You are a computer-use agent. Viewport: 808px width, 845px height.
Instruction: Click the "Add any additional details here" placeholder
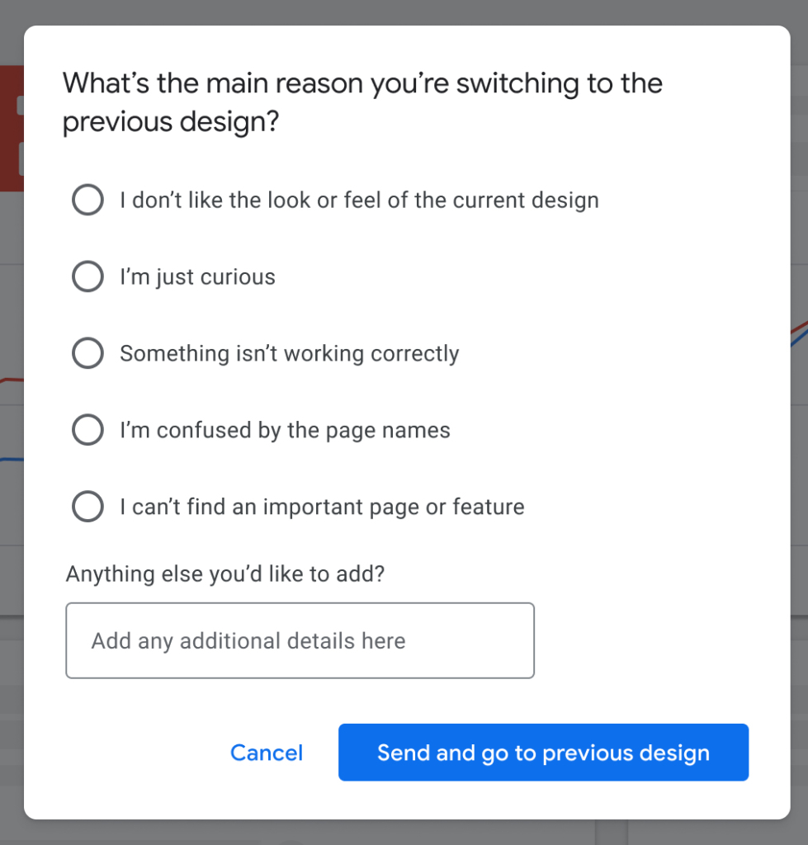[248, 641]
